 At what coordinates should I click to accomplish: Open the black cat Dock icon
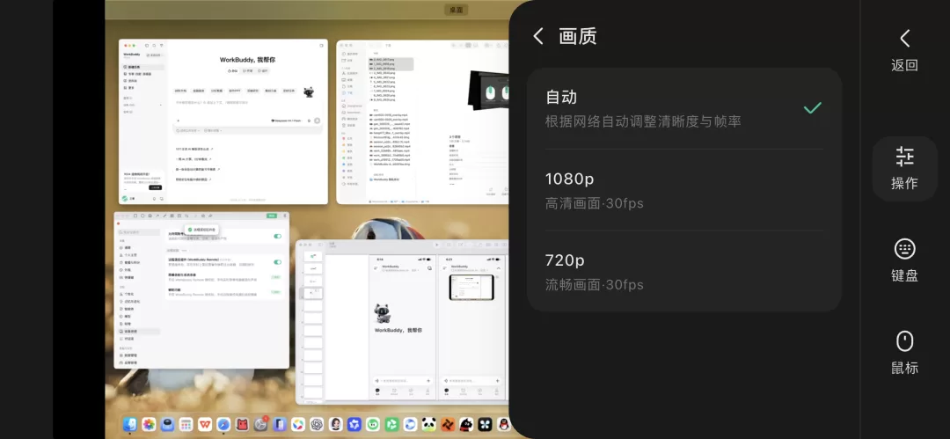point(466,424)
